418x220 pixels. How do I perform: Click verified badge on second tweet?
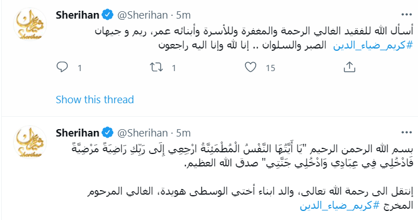click(x=107, y=133)
